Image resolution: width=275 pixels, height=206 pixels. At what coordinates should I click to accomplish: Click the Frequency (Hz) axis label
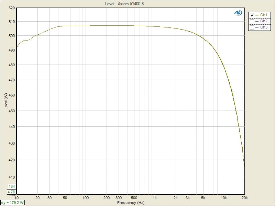click(130, 203)
